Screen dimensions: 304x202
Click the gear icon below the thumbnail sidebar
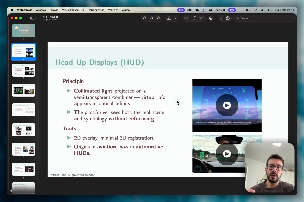(12, 190)
